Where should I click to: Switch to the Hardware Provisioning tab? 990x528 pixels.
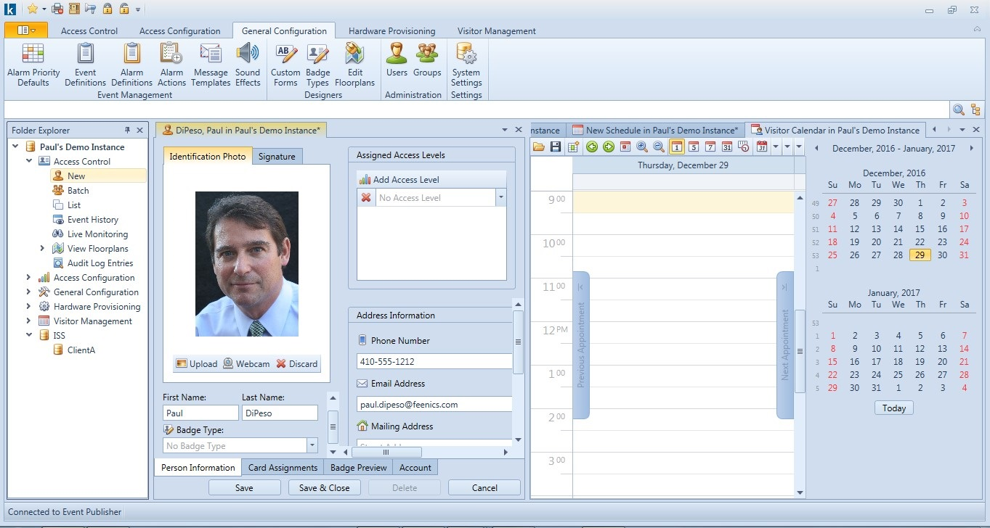coord(391,30)
